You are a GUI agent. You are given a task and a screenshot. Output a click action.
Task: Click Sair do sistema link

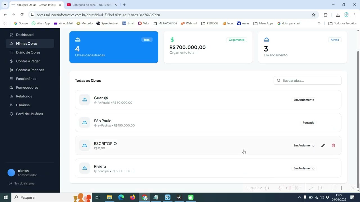click(x=22, y=183)
